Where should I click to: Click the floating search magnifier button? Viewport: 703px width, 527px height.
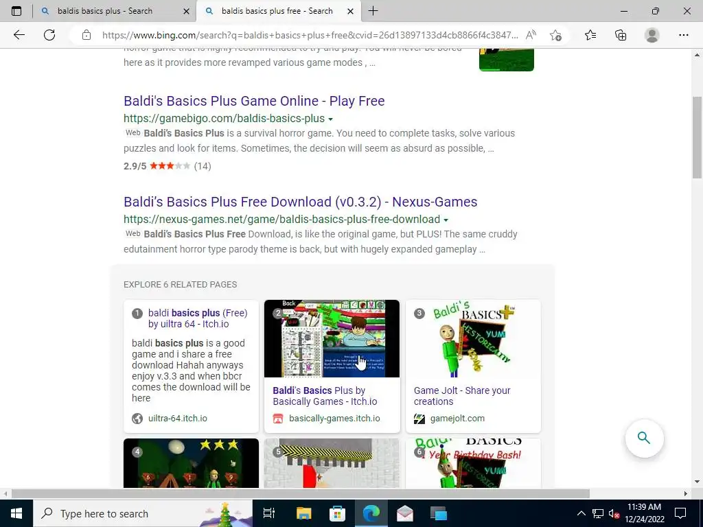(644, 438)
